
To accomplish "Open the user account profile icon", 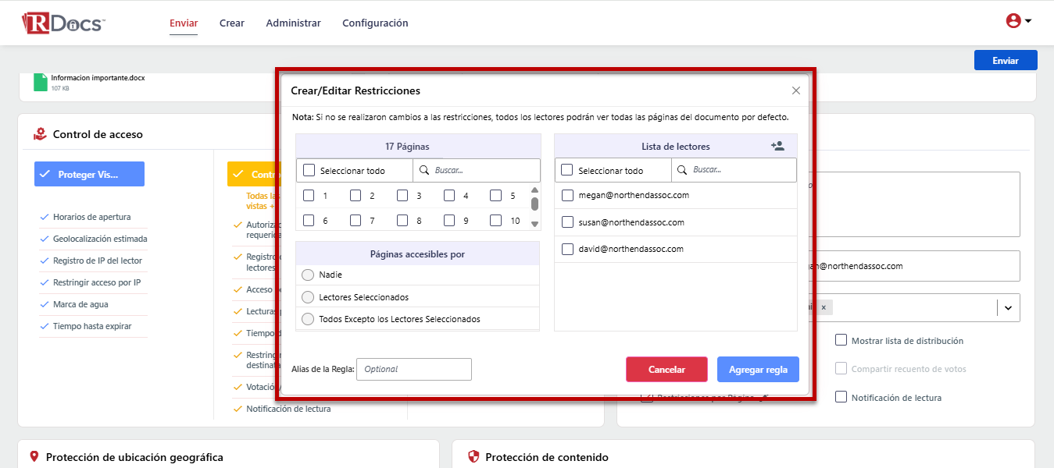I will [x=1013, y=21].
